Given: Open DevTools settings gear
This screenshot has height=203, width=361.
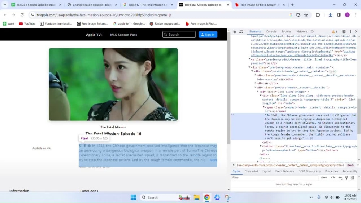Looking at the screenshot, I should click(x=344, y=31).
